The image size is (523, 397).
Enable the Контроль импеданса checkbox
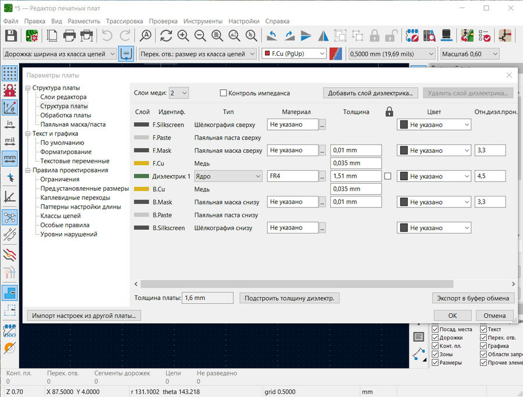coord(224,93)
